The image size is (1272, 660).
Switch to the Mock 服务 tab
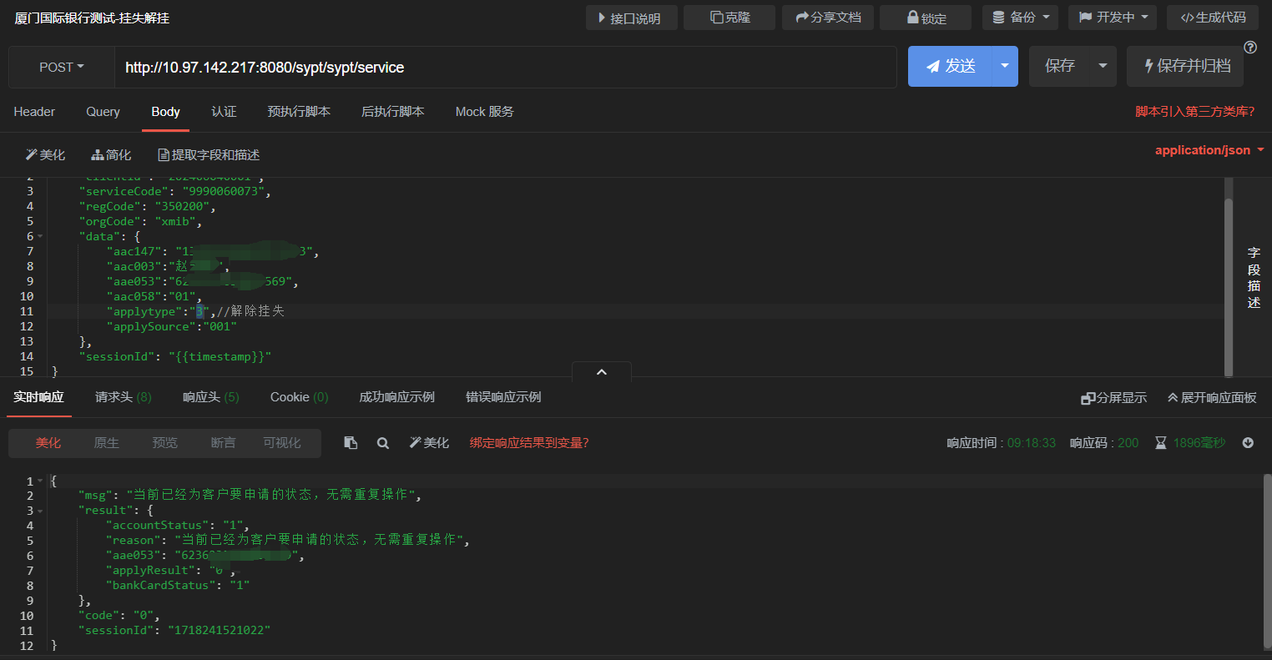484,112
